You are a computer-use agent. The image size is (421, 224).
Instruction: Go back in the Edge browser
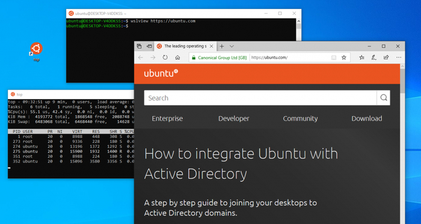tap(140, 57)
